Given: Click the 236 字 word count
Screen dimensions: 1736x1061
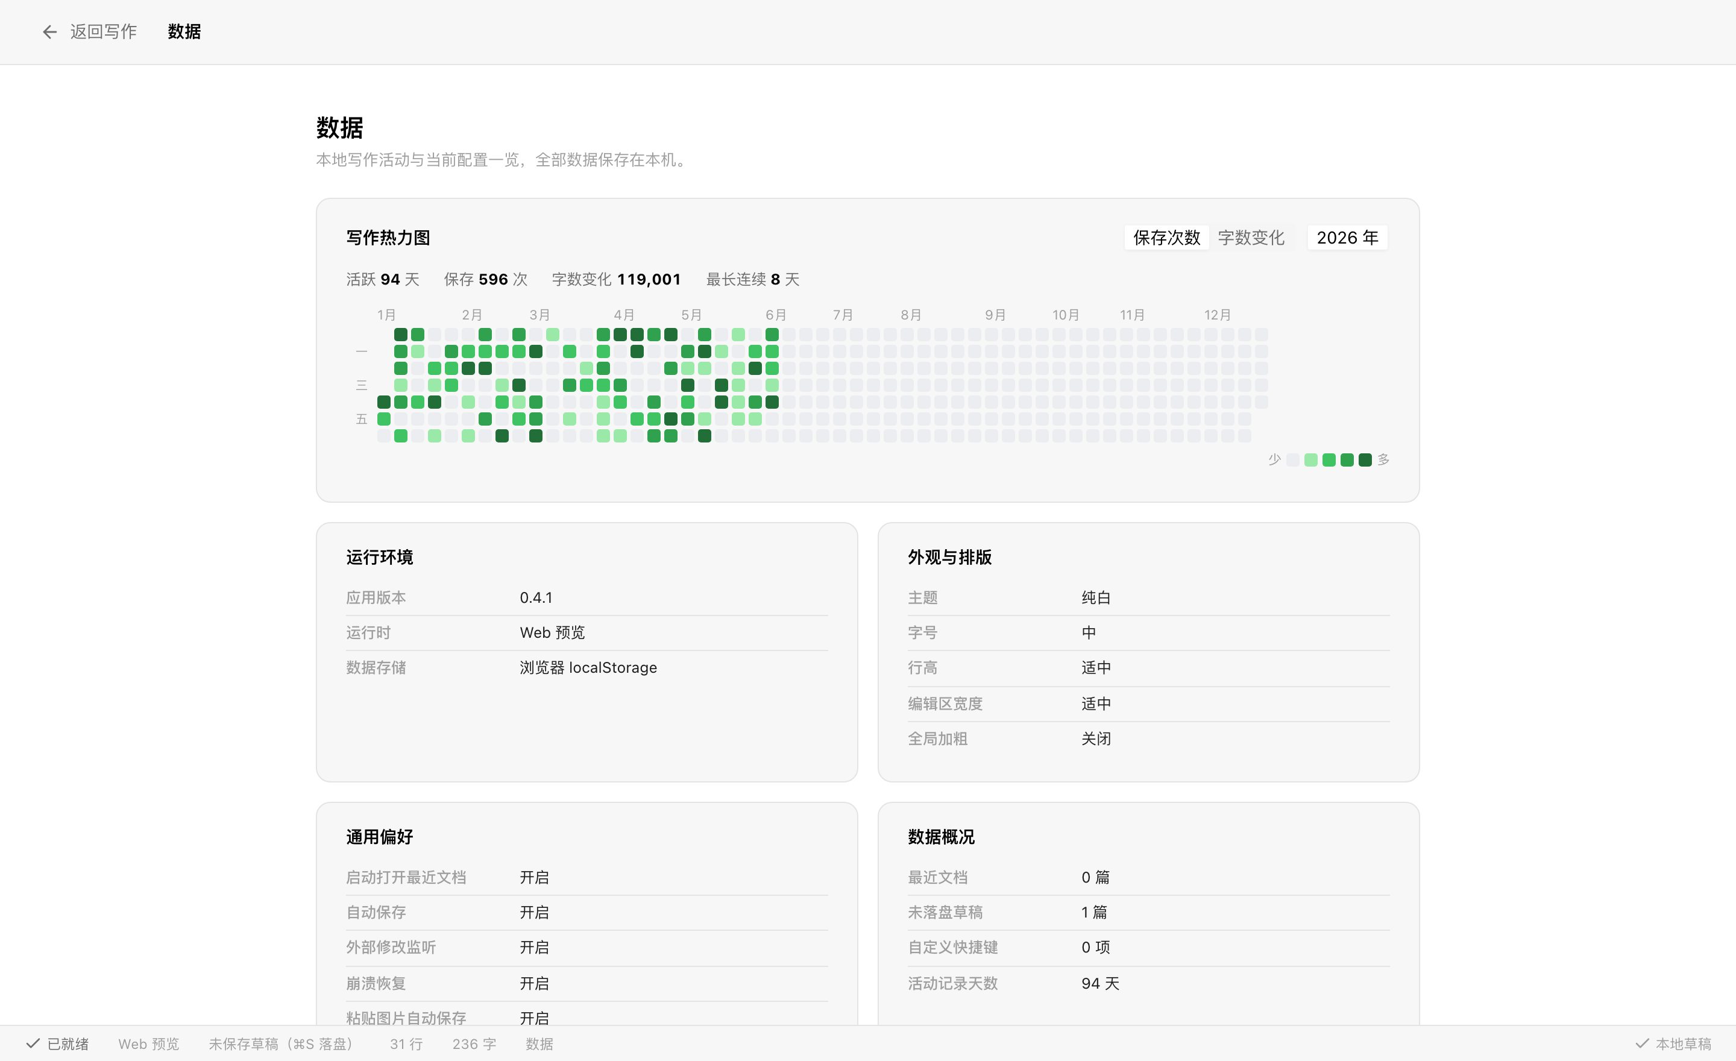Looking at the screenshot, I should pyautogui.click(x=474, y=1044).
